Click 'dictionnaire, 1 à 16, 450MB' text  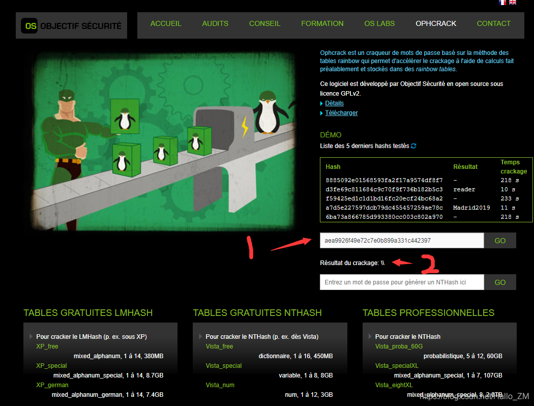click(295, 356)
